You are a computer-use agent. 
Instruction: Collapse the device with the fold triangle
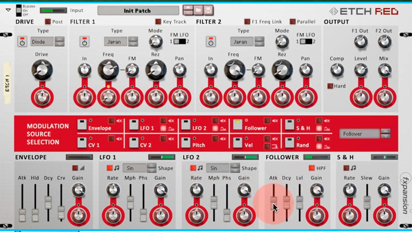click(8, 10)
